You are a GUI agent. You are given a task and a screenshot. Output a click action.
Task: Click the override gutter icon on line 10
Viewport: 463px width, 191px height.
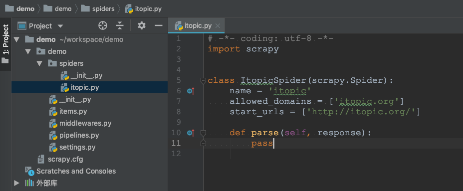click(x=191, y=133)
